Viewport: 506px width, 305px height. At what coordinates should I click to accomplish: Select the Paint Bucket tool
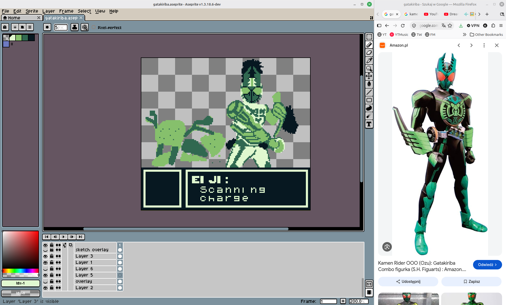coord(369,84)
